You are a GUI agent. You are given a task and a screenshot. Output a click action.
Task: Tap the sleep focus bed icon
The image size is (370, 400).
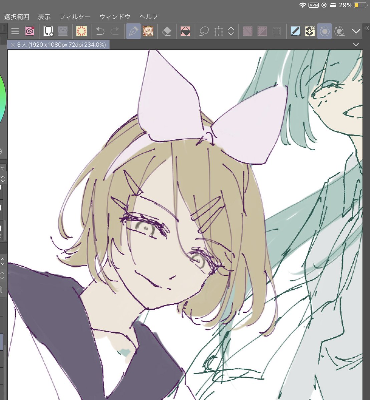coord(333,5)
